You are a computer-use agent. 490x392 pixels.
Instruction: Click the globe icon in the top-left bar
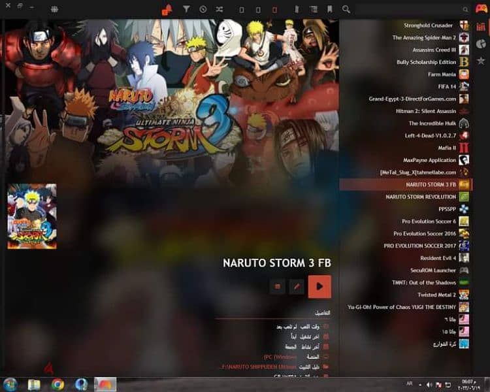point(54,9)
